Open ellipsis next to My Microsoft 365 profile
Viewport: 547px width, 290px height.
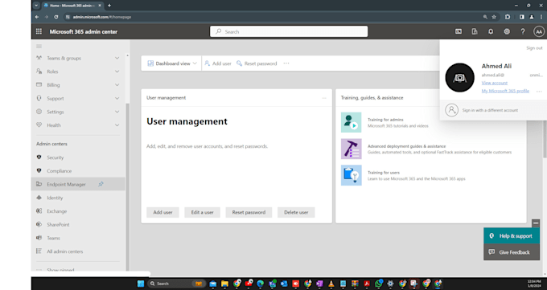tap(539, 91)
